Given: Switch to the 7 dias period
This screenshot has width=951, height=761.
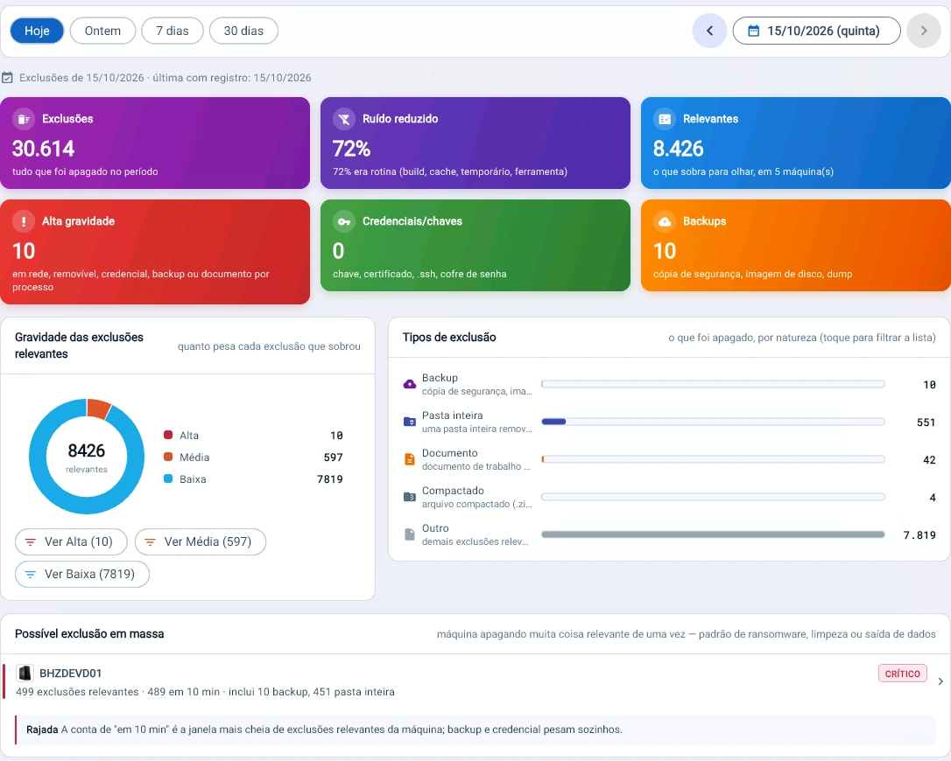Looking at the screenshot, I should (x=173, y=31).
